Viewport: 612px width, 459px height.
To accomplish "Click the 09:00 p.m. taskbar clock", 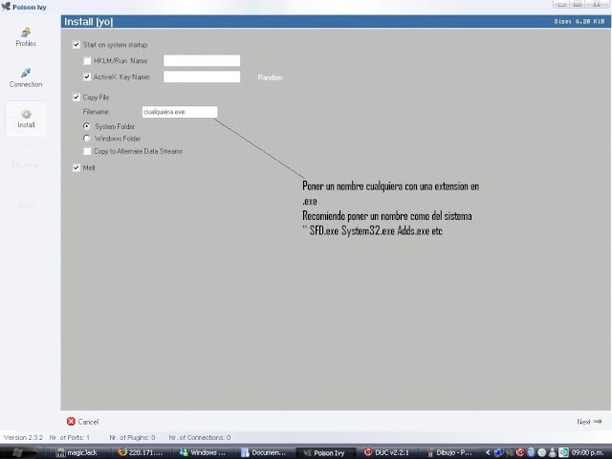I will click(590, 452).
